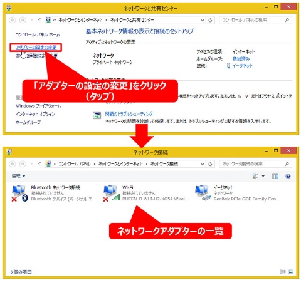Click search magnifier in ネットワーク接続 window

point(287,164)
